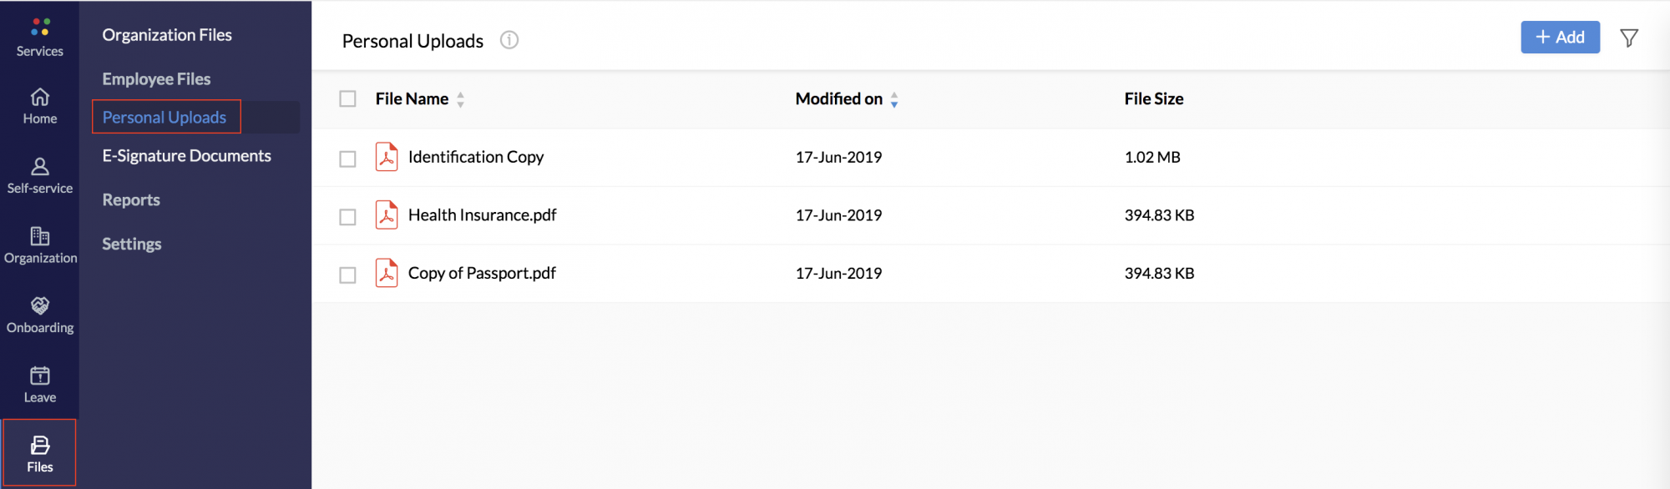Open Organization Files menu item

tap(167, 35)
